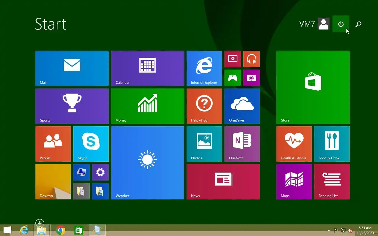
Task: Open the VM7 user account menu
Action: coord(314,24)
